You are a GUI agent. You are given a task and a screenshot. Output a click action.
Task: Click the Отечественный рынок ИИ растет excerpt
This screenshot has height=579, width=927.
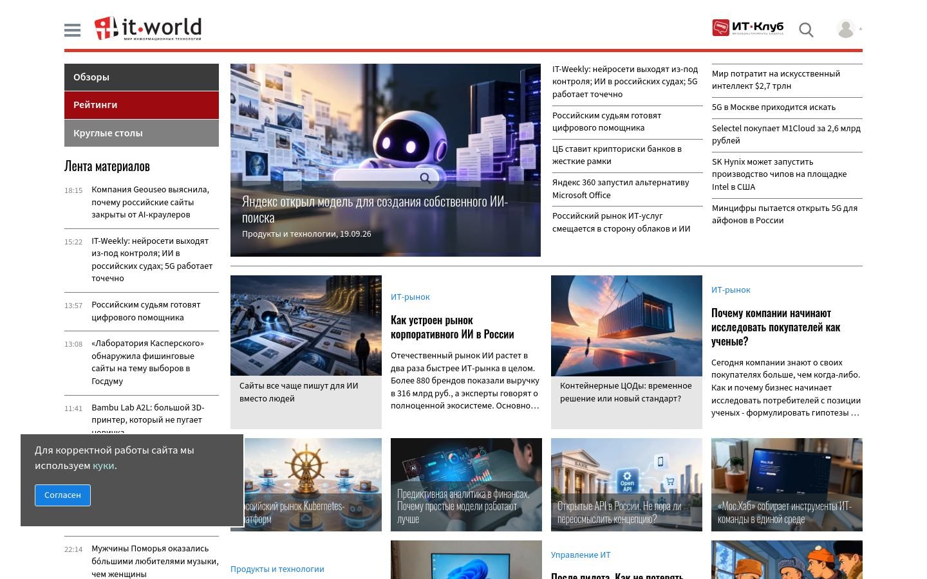[x=465, y=381]
